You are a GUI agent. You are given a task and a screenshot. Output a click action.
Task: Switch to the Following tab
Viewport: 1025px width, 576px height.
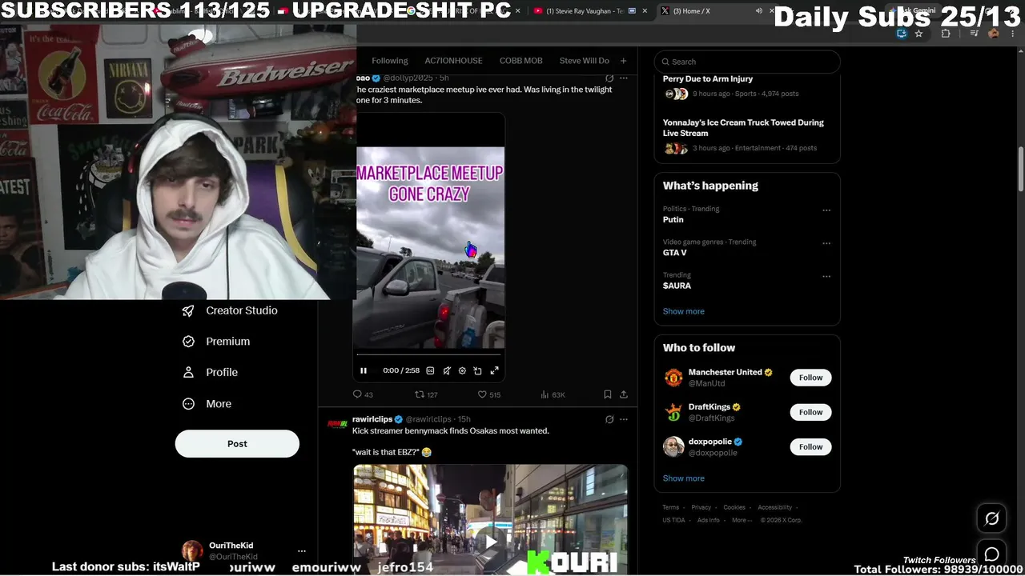click(x=390, y=61)
